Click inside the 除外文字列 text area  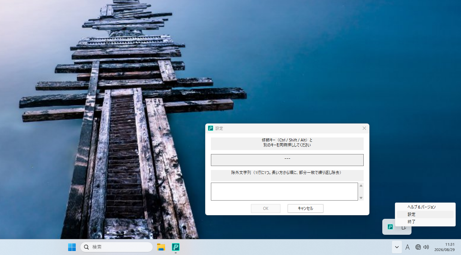click(284, 192)
